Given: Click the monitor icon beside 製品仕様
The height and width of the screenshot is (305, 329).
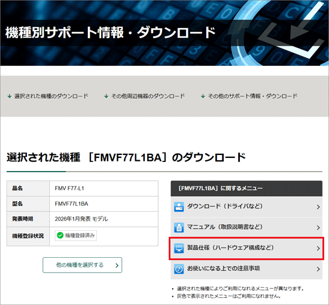Looking at the screenshot, I should (x=179, y=248).
